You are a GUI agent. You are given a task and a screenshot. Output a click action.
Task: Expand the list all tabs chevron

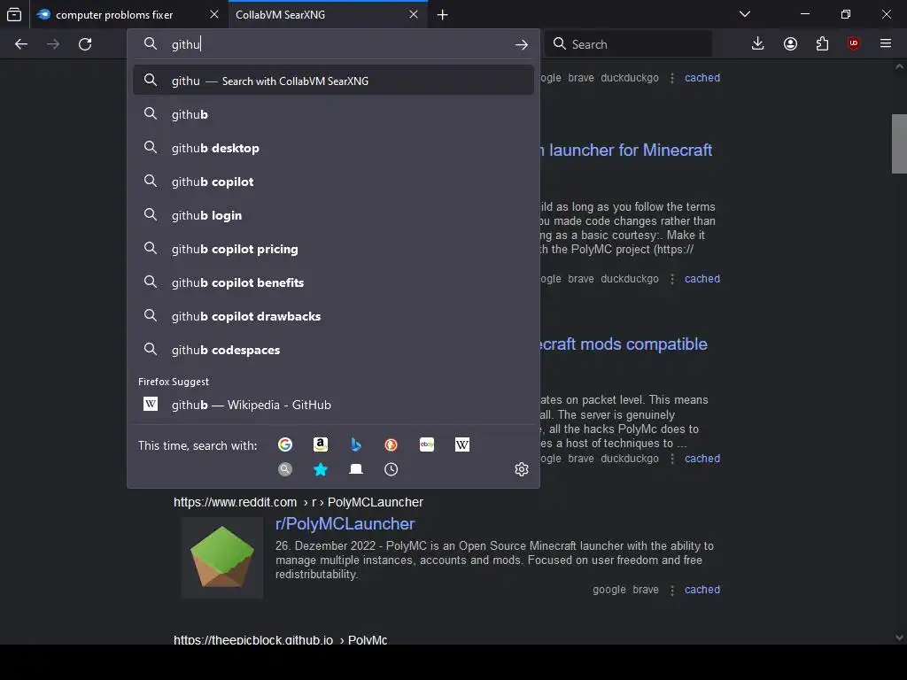pos(745,14)
